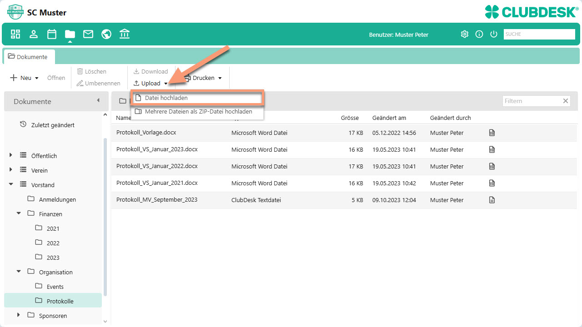
Task: Sort by the Grösse column header
Action: 350,118
